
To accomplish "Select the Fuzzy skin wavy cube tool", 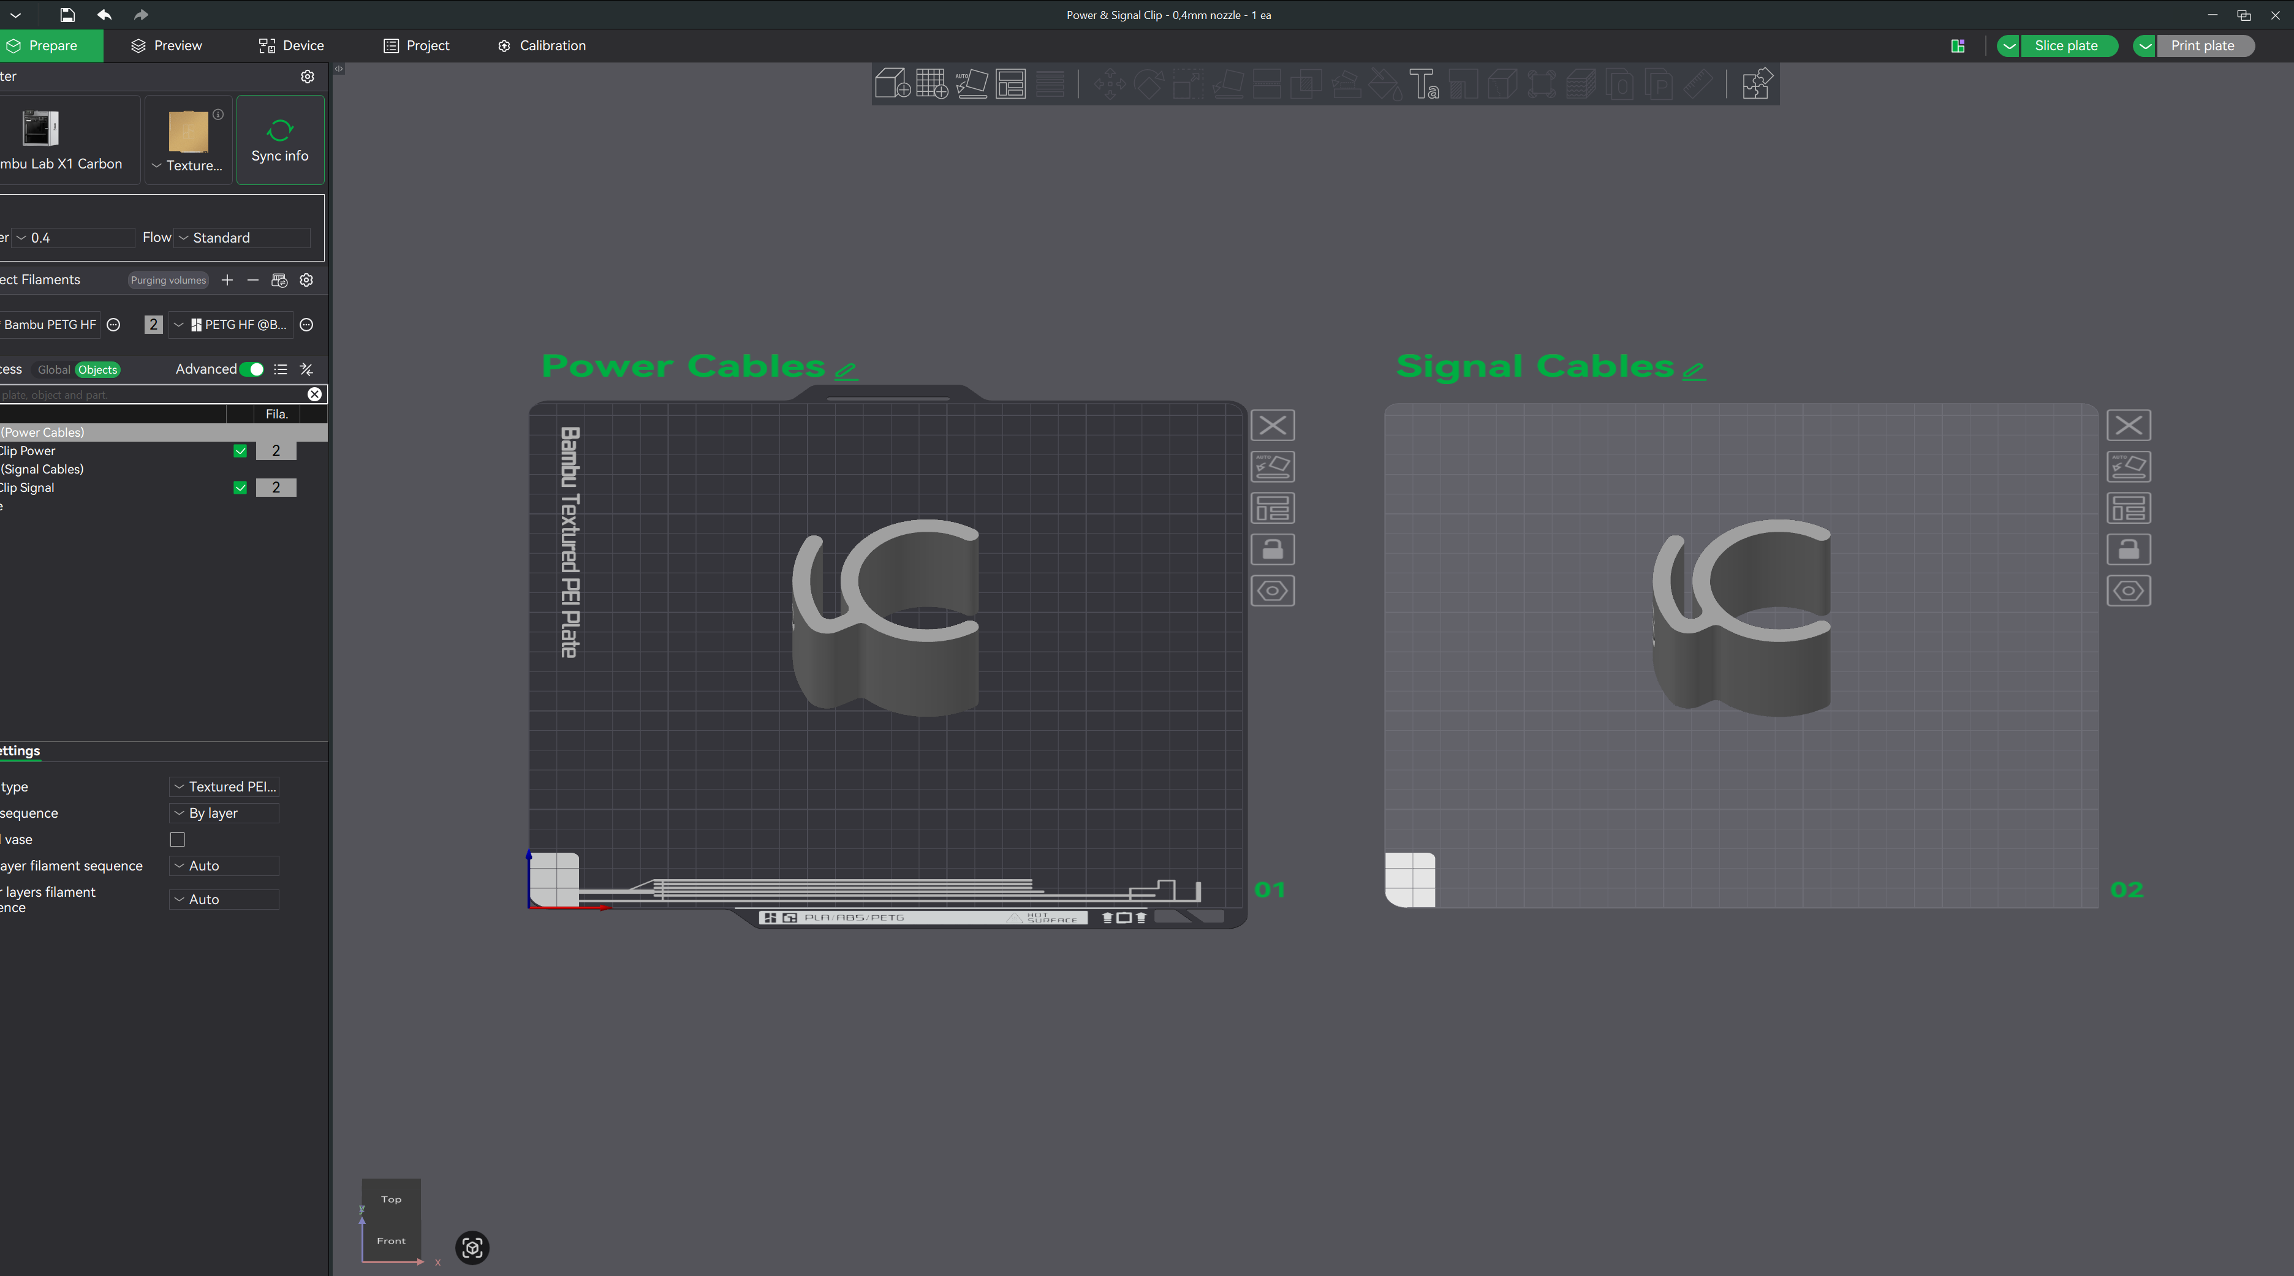I will point(1581,84).
